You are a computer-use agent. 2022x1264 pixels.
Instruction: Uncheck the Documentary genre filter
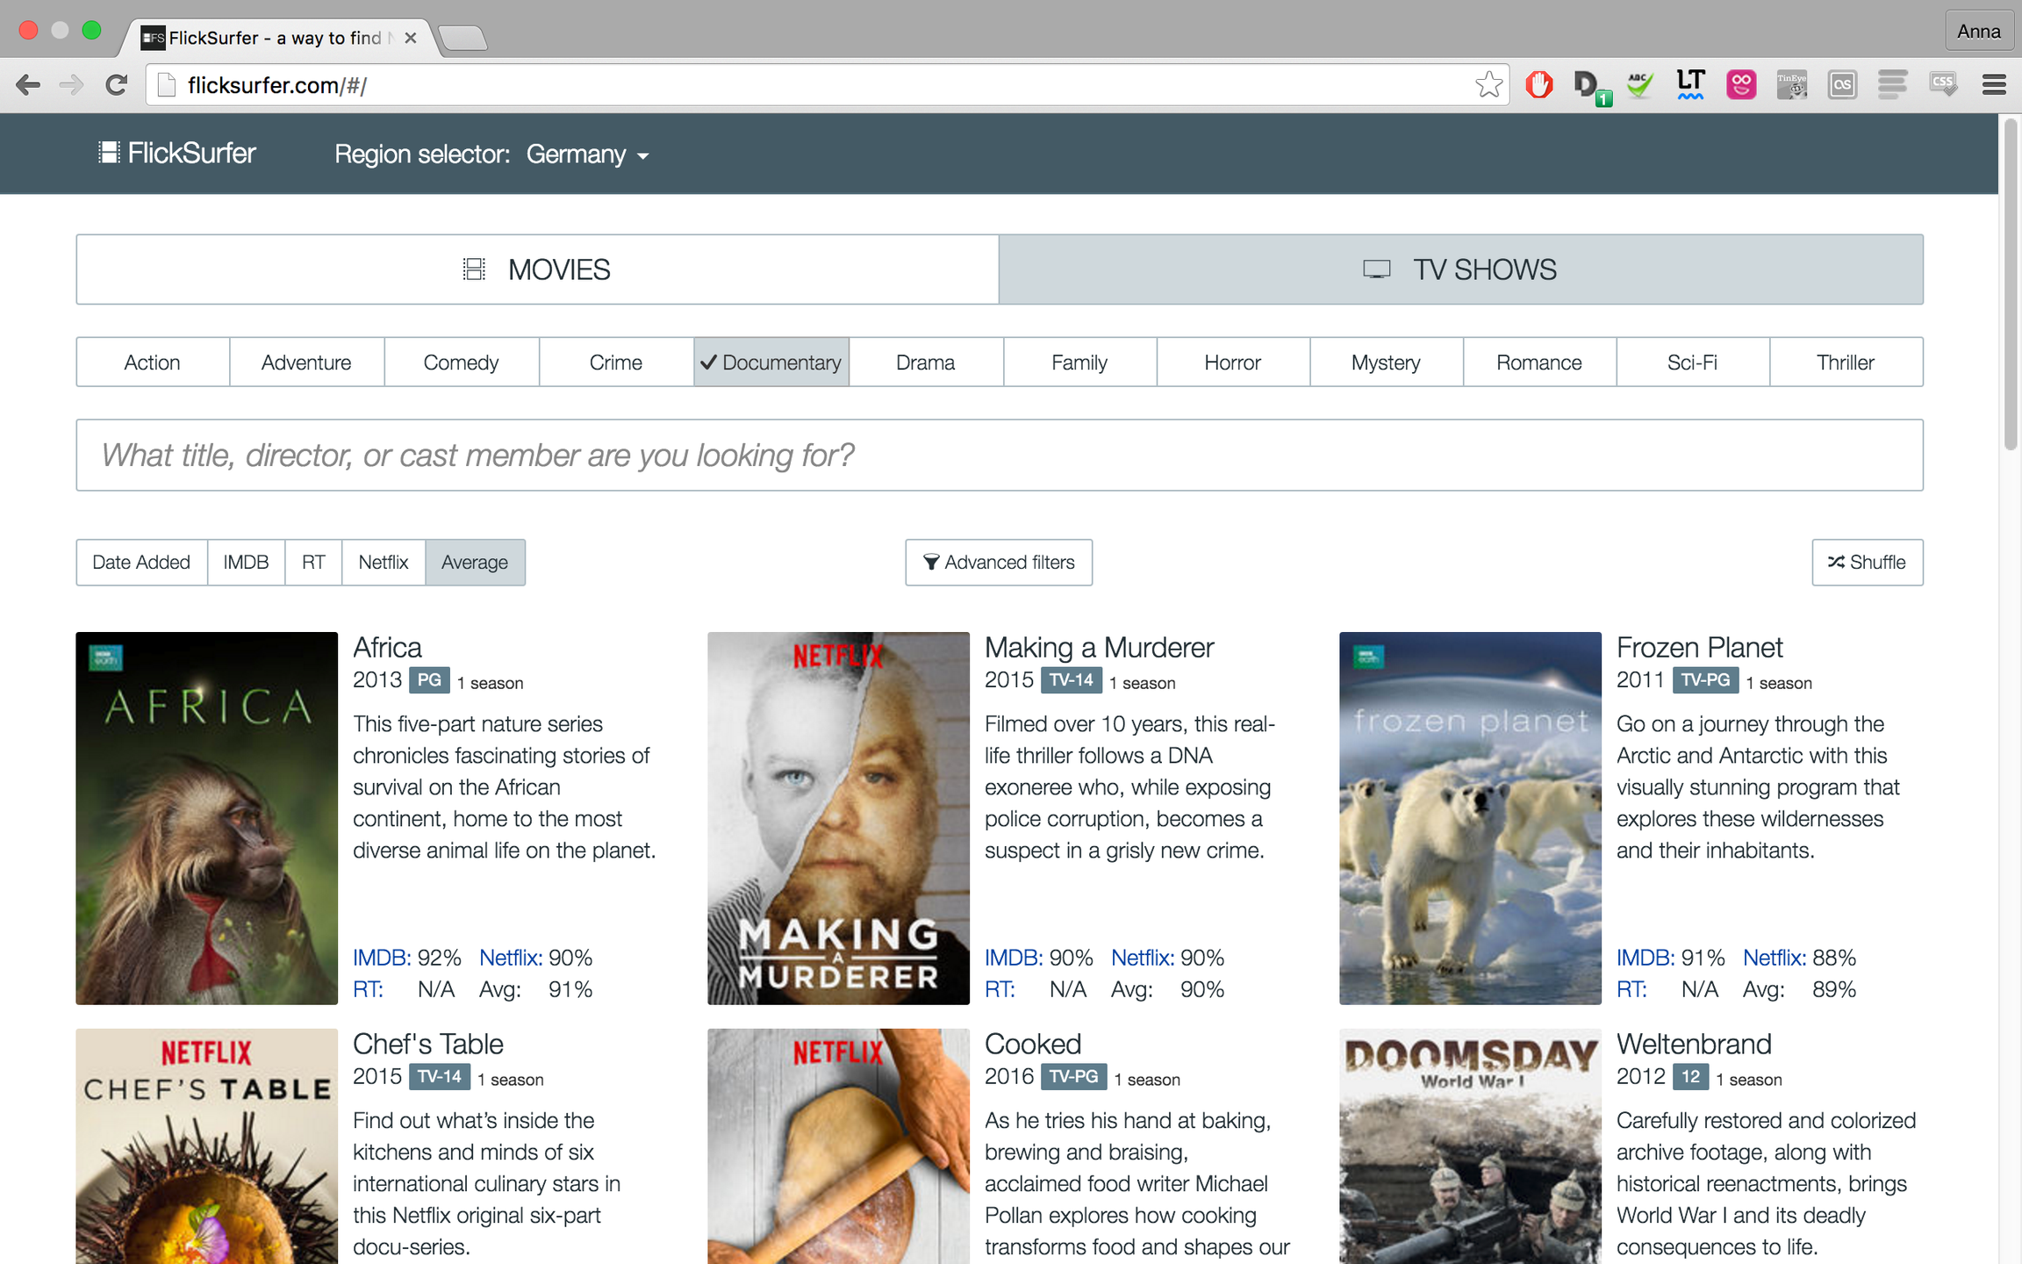[x=771, y=363]
